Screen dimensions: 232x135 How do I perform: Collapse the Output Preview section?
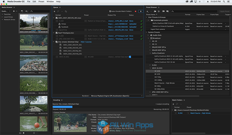54,112
